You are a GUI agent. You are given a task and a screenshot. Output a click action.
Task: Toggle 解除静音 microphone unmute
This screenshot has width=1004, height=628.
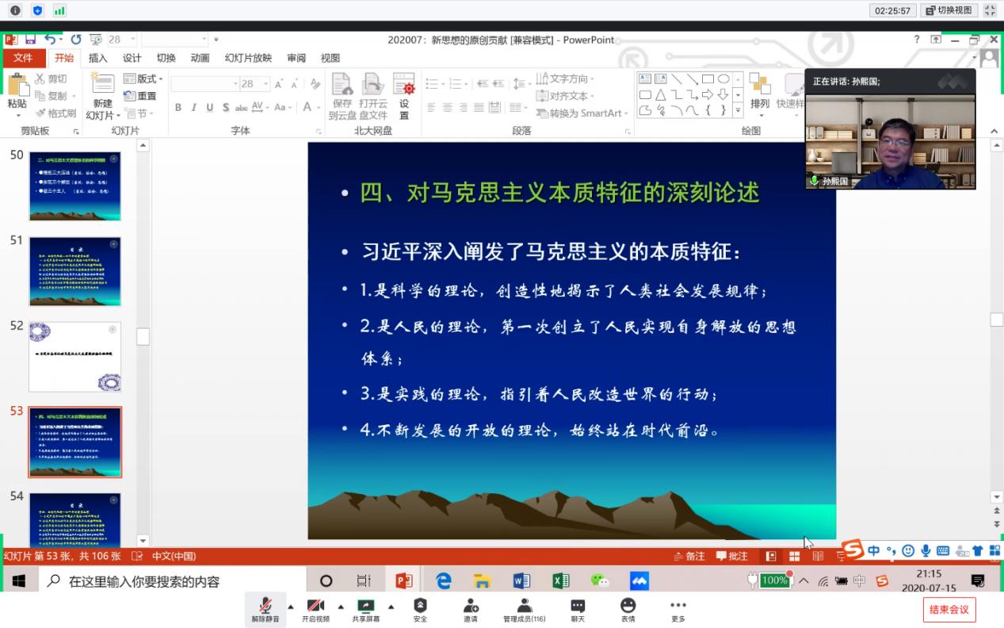(265, 609)
